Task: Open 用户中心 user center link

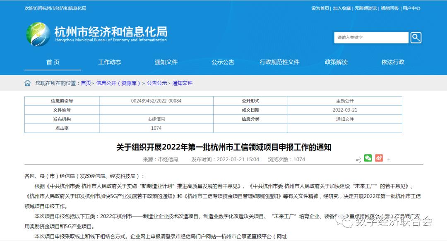Action: (411, 8)
